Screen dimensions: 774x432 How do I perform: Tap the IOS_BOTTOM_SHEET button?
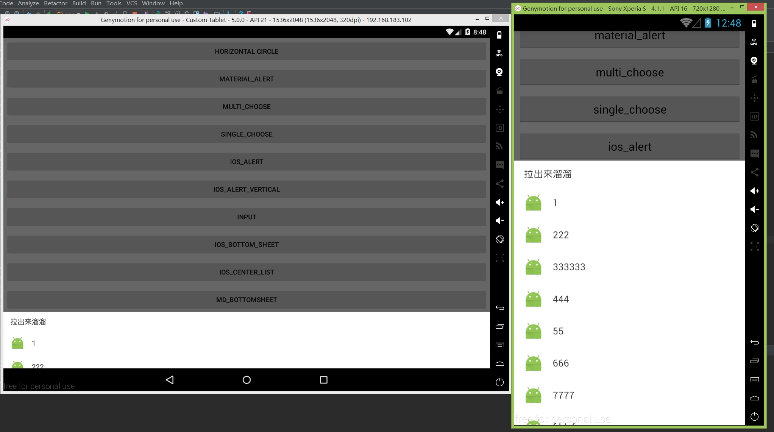(247, 245)
